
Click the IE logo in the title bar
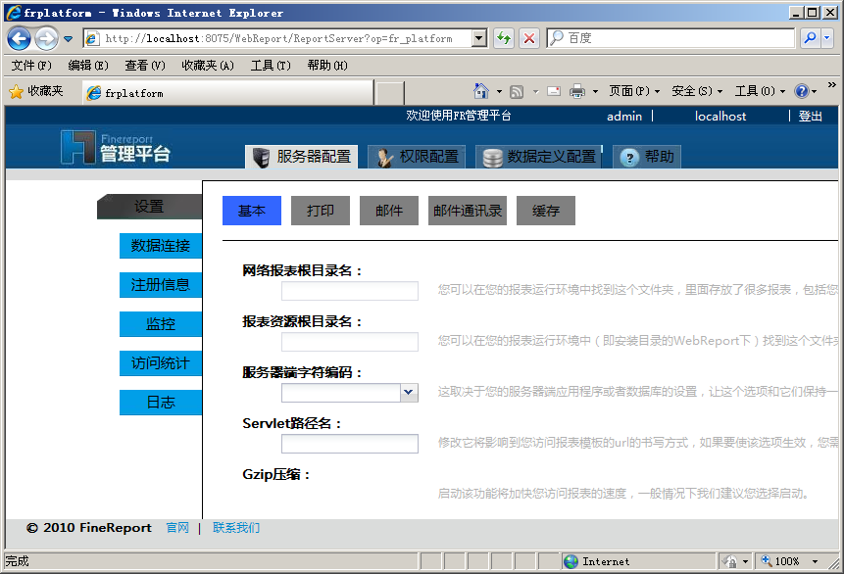[14, 13]
